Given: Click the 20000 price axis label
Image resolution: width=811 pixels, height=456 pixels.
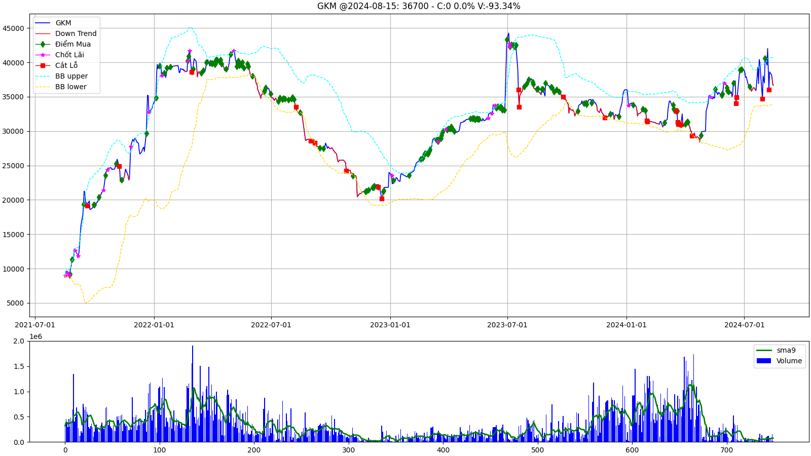Looking at the screenshot, I should [13, 200].
